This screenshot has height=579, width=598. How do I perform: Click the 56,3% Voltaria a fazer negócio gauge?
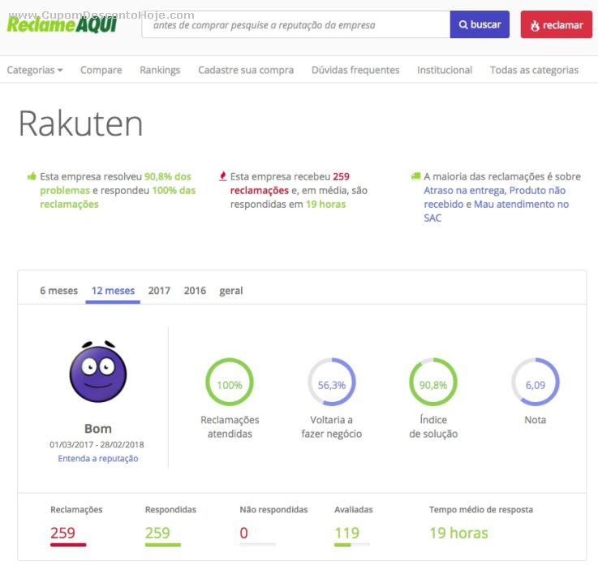tap(331, 382)
